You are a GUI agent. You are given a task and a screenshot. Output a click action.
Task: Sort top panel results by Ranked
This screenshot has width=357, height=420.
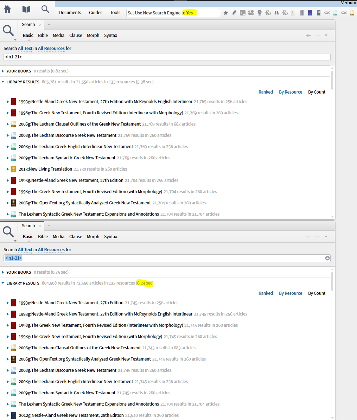tap(266, 92)
